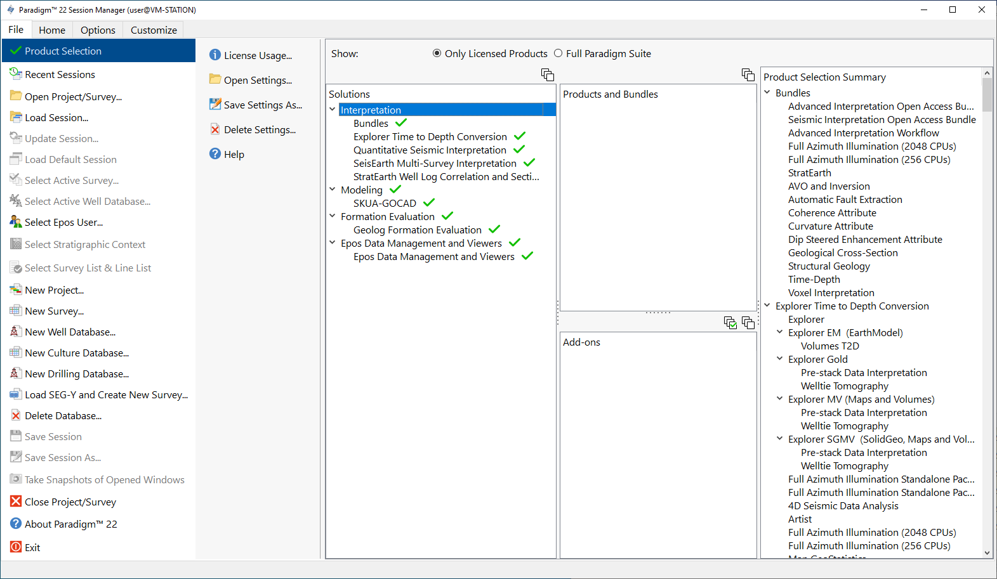Click Load SEG-Y and Create New Survey
This screenshot has width=997, height=579.
106,394
